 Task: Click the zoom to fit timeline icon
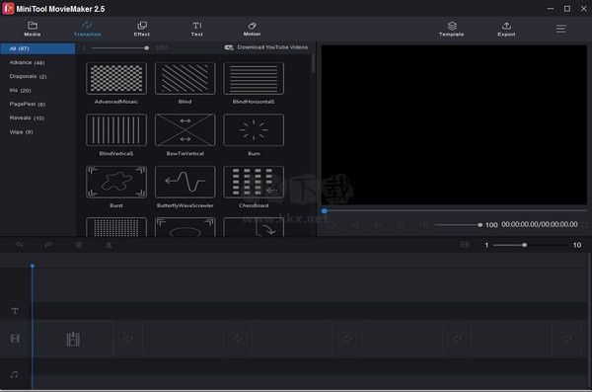pyautogui.click(x=465, y=245)
